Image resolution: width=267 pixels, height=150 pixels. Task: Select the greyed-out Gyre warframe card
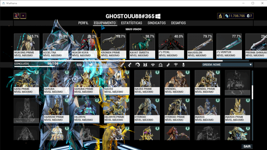tap(237, 82)
